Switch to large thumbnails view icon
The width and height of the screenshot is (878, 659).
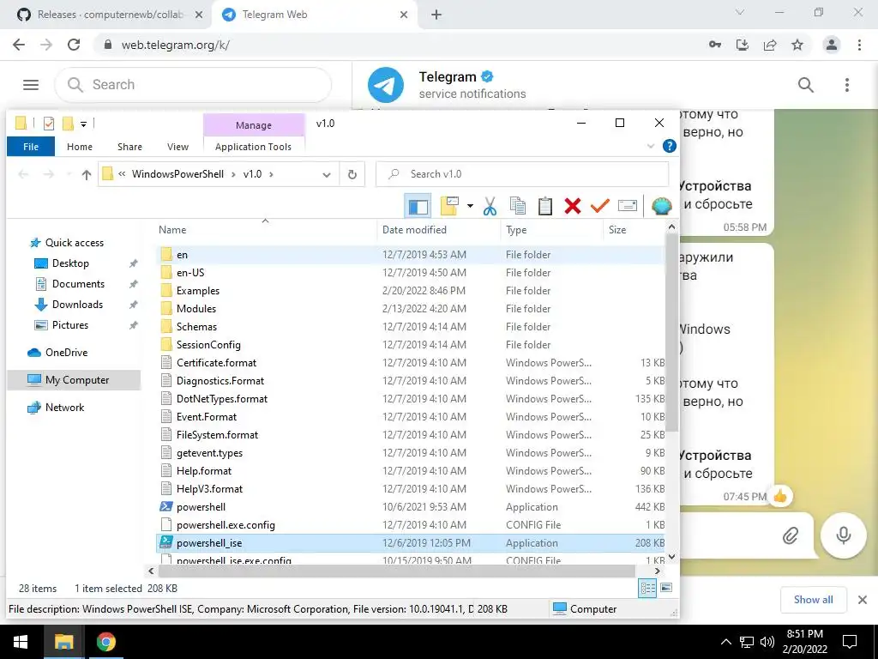coord(666,588)
